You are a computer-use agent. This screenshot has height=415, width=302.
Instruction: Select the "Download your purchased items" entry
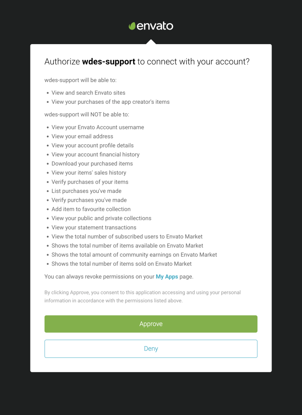point(92,163)
